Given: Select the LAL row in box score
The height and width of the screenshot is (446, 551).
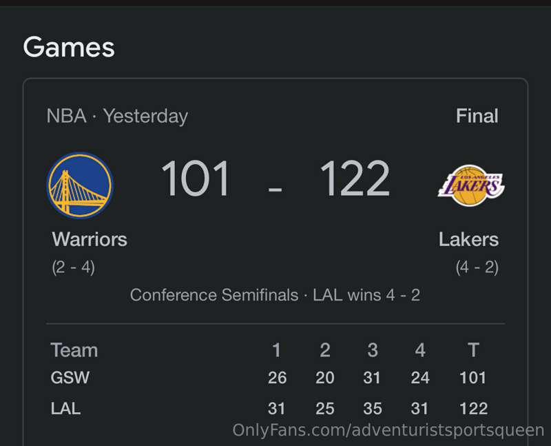Looking at the screenshot, I should pos(269,408).
